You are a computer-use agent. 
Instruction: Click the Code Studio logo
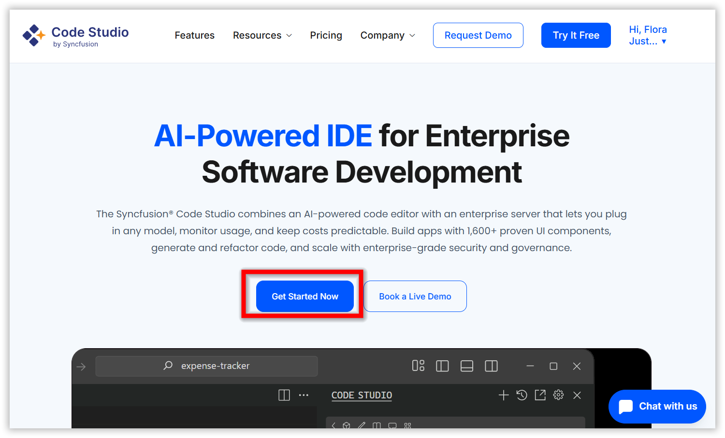(75, 36)
